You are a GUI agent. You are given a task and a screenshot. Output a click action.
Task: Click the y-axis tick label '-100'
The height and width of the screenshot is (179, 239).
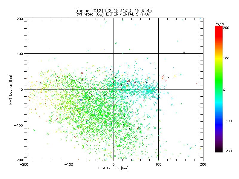coord(19,125)
